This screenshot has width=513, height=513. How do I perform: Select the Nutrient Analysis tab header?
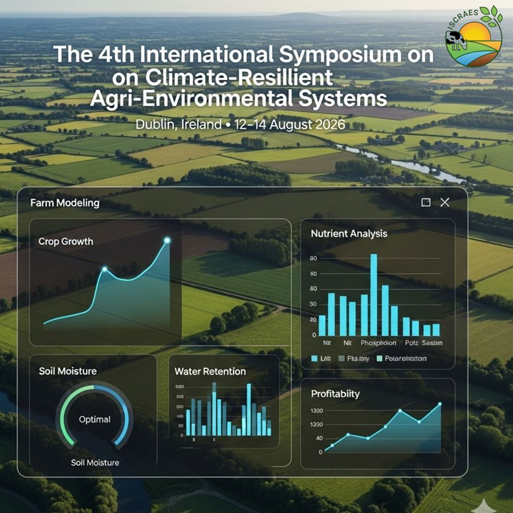[348, 234]
